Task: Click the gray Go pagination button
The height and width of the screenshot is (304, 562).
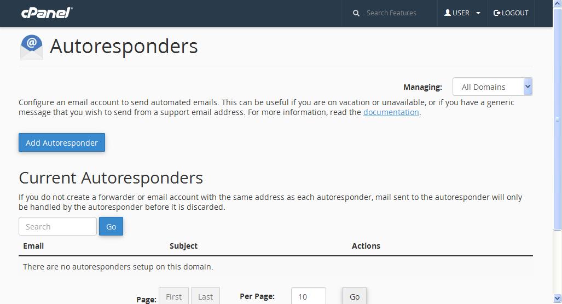Action: pyautogui.click(x=355, y=296)
